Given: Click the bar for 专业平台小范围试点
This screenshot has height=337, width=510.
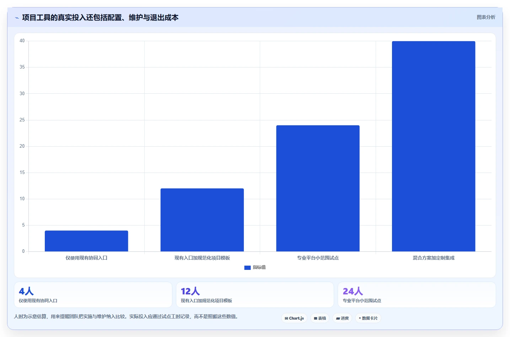Looking at the screenshot, I should point(318,188).
